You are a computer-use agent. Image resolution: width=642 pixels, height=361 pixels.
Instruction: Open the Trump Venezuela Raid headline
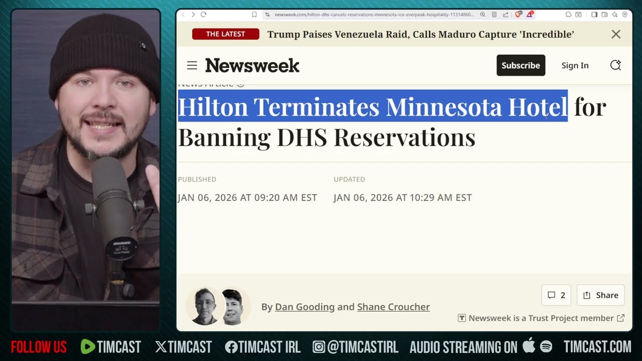click(x=420, y=34)
